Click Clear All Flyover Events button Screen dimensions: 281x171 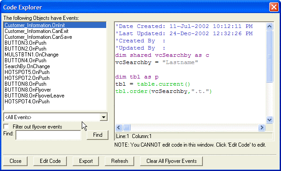(x=172, y=161)
